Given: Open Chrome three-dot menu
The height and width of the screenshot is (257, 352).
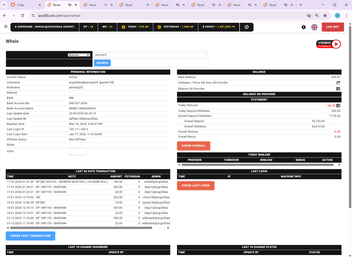Looking at the screenshot, I should pos(346,15).
